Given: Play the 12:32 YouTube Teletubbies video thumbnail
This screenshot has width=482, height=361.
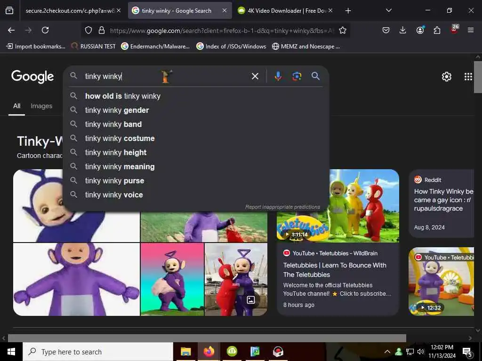Looking at the screenshot, I should tap(441, 282).
